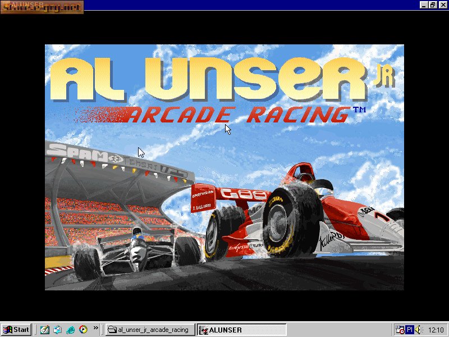The image size is (449, 337).
Task: Switch to al_unser_jr_arcade_racing folder taskbar button
Action: [x=150, y=330]
